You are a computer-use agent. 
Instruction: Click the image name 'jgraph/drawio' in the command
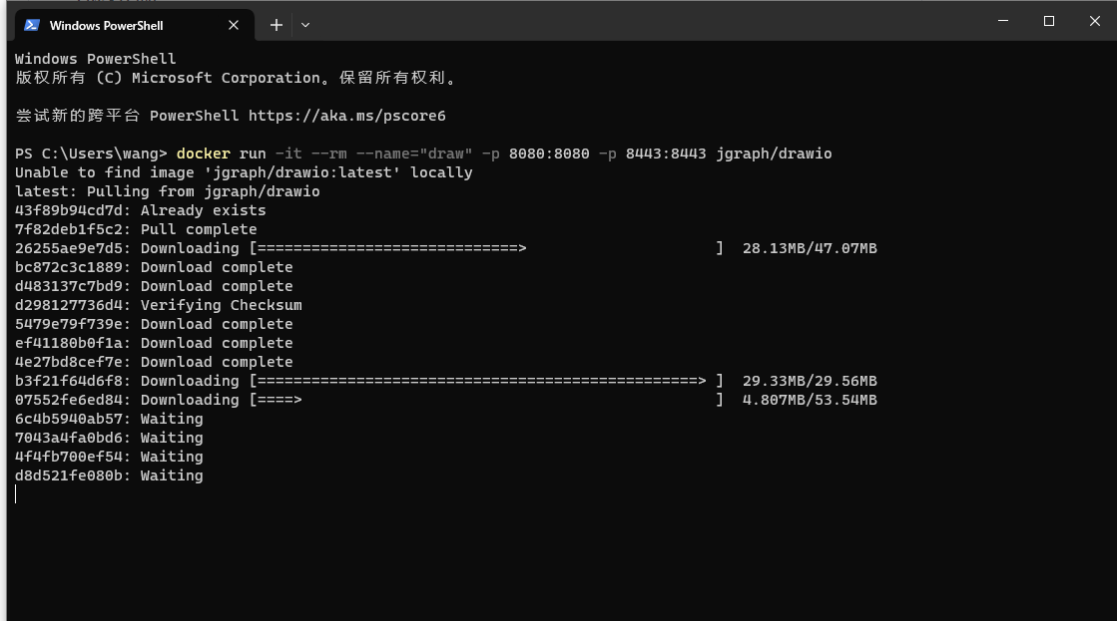[x=774, y=154]
